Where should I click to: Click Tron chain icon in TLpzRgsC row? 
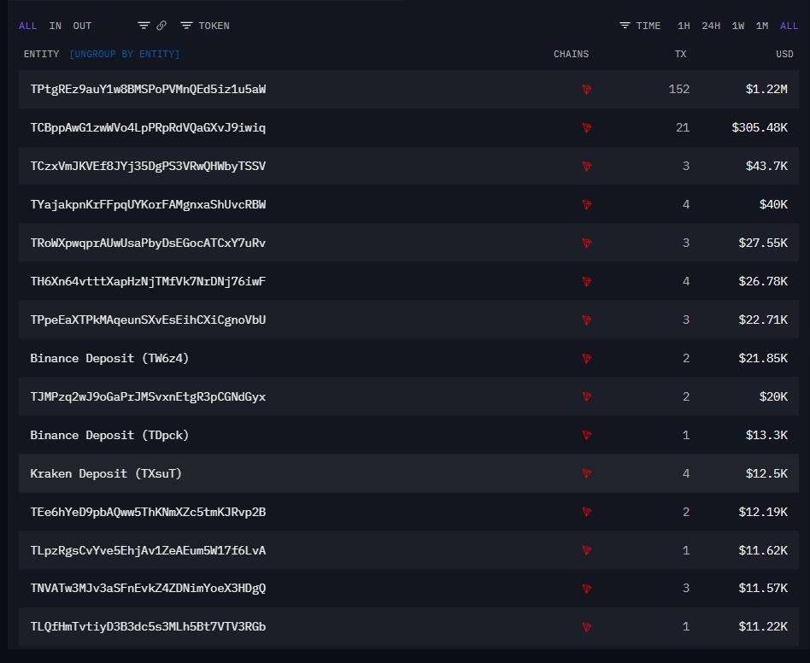pos(586,550)
